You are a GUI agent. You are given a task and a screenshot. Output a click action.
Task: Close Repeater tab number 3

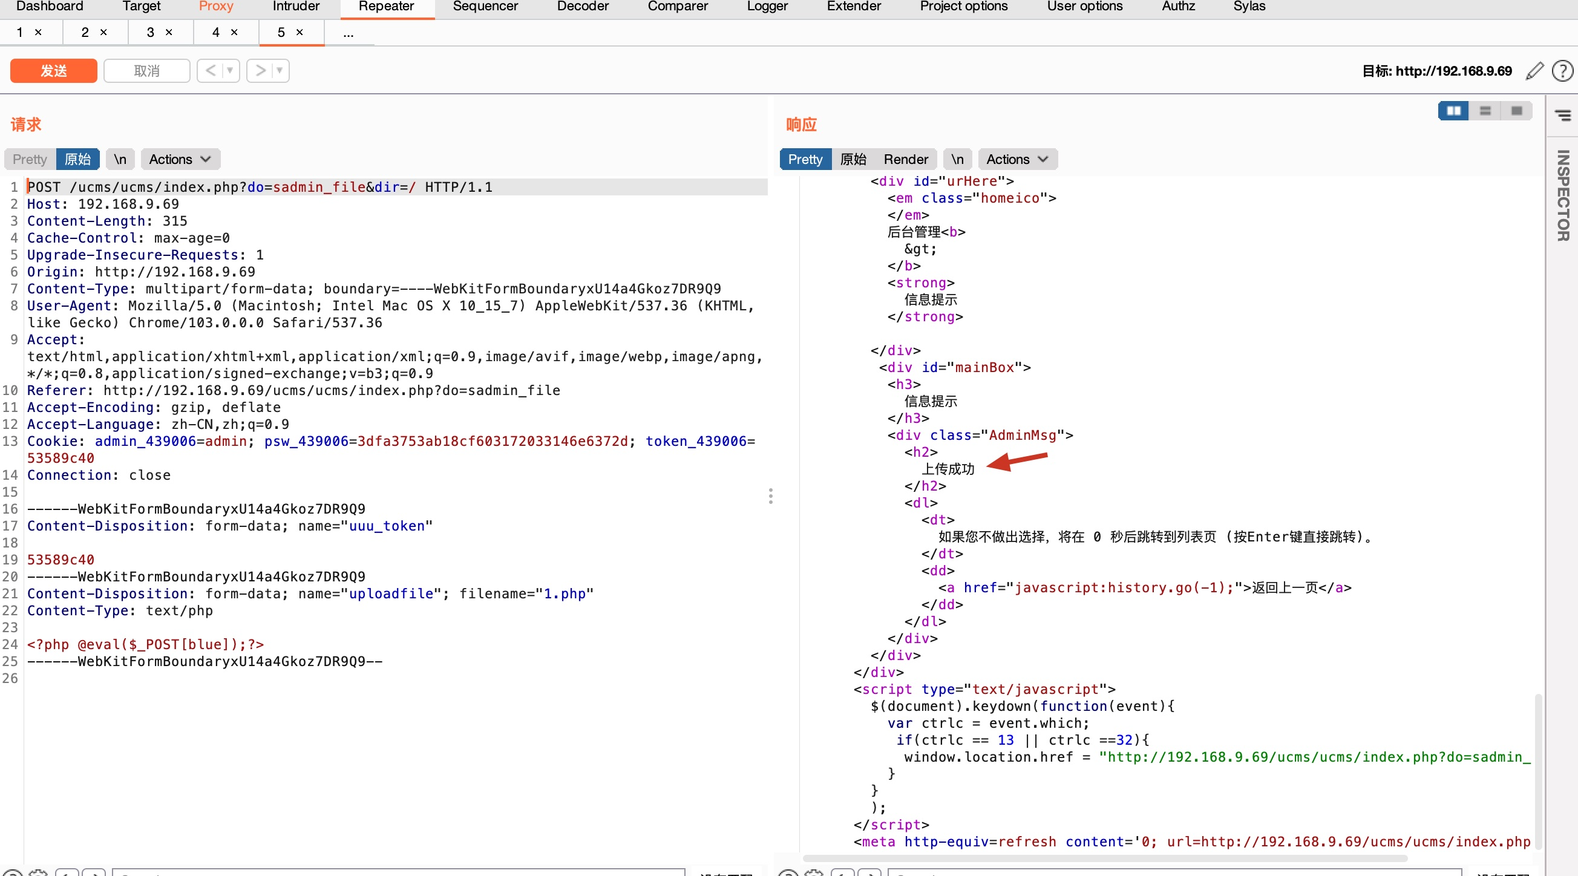(169, 33)
